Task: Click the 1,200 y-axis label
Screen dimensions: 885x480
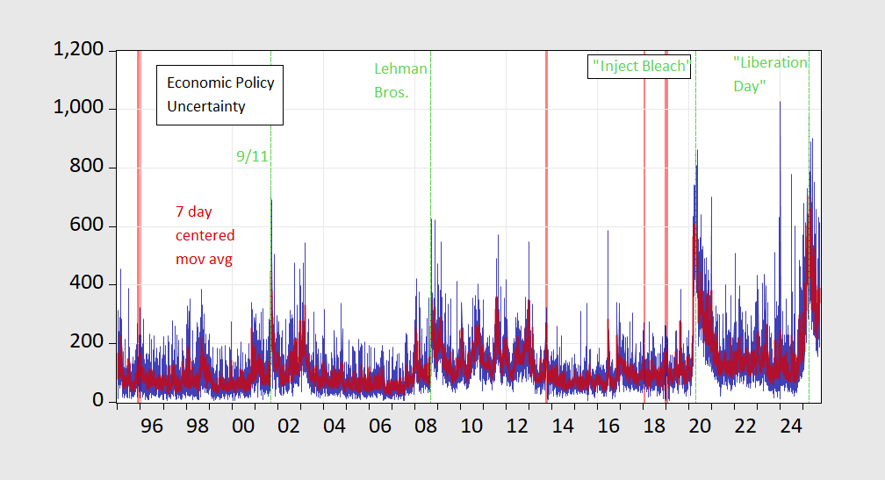Action: pyautogui.click(x=79, y=51)
